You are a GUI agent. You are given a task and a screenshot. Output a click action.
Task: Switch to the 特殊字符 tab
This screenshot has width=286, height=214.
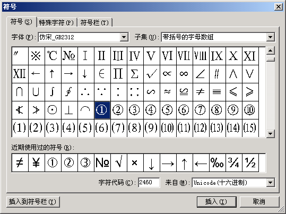(x=57, y=23)
